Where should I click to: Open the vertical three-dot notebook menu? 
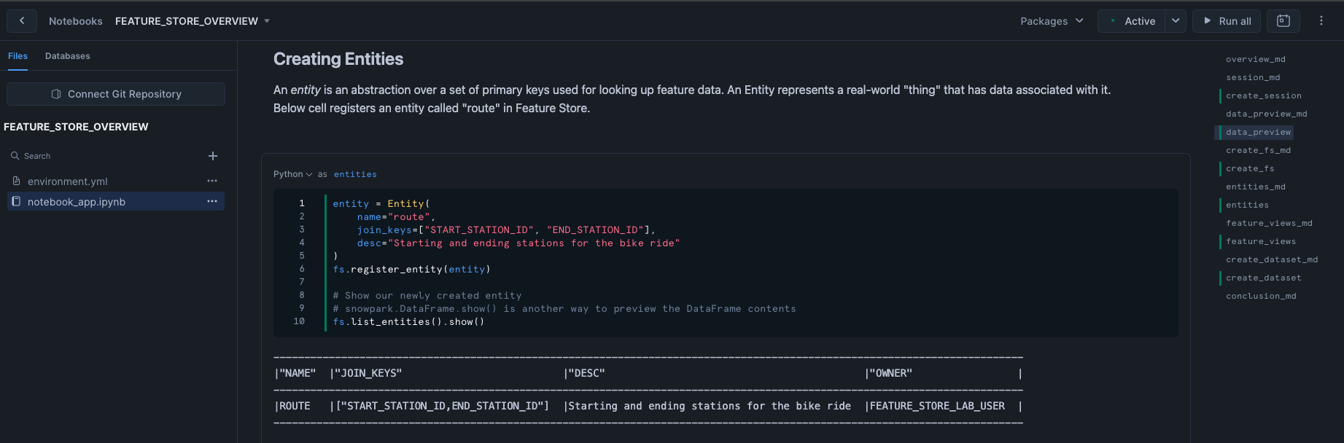[1321, 21]
